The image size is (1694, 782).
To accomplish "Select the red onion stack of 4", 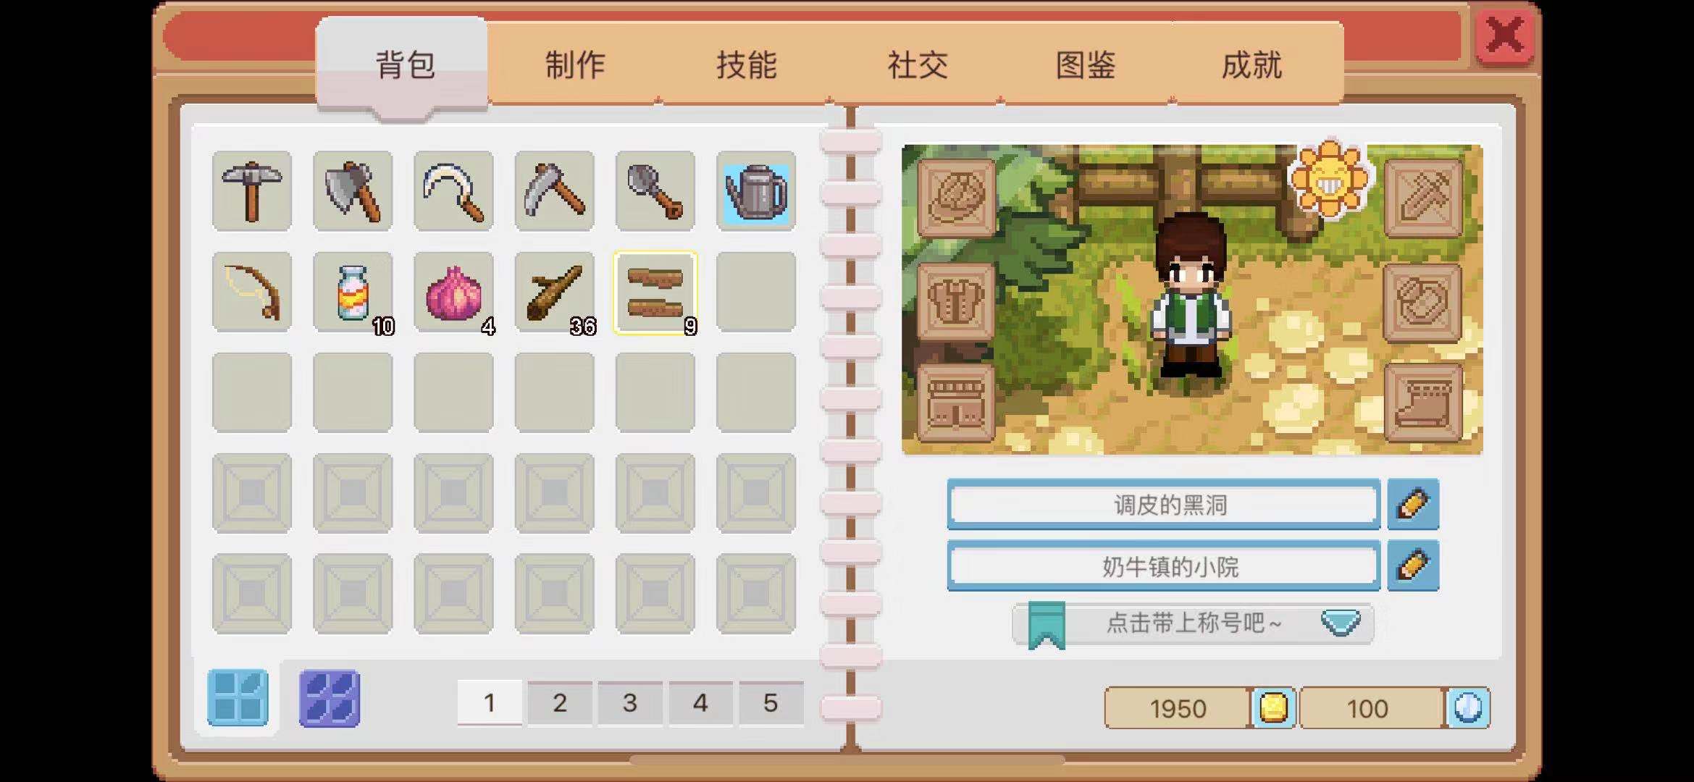I will (453, 292).
